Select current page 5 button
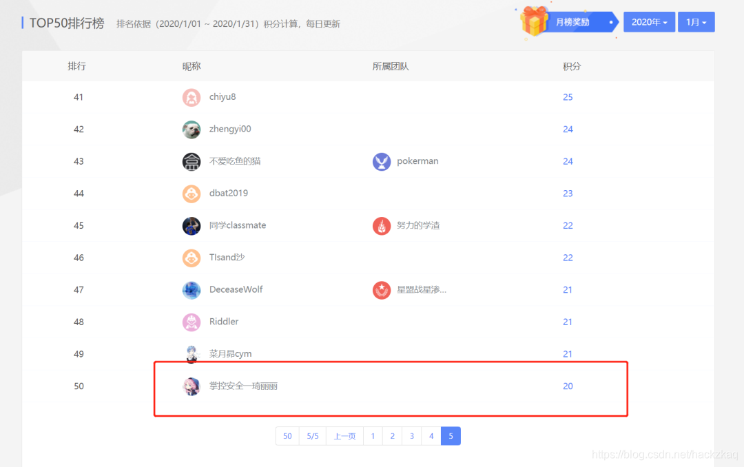 point(451,436)
